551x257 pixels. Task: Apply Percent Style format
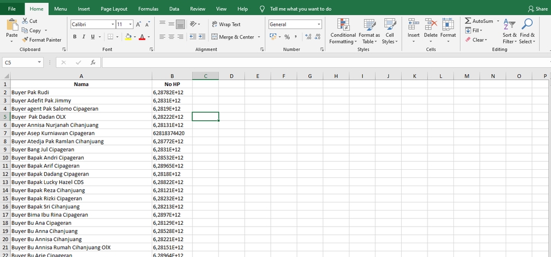(x=287, y=37)
